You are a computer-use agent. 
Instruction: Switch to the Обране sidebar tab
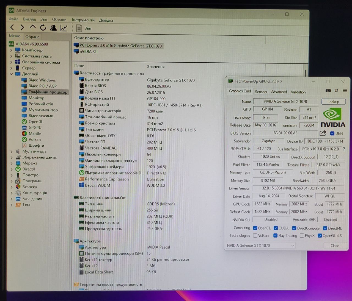[32, 37]
